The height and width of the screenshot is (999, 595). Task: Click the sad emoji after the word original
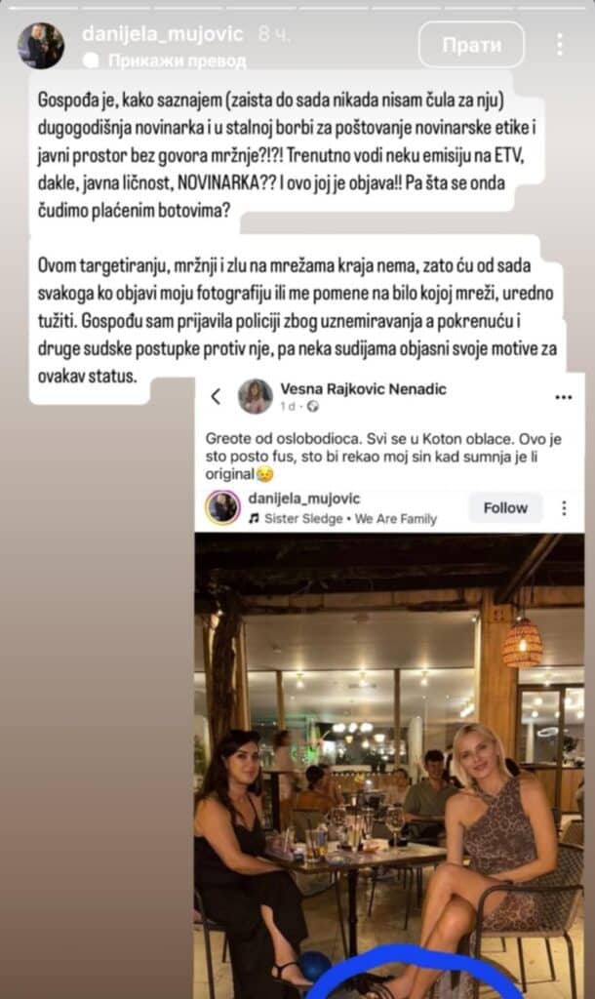(x=264, y=474)
